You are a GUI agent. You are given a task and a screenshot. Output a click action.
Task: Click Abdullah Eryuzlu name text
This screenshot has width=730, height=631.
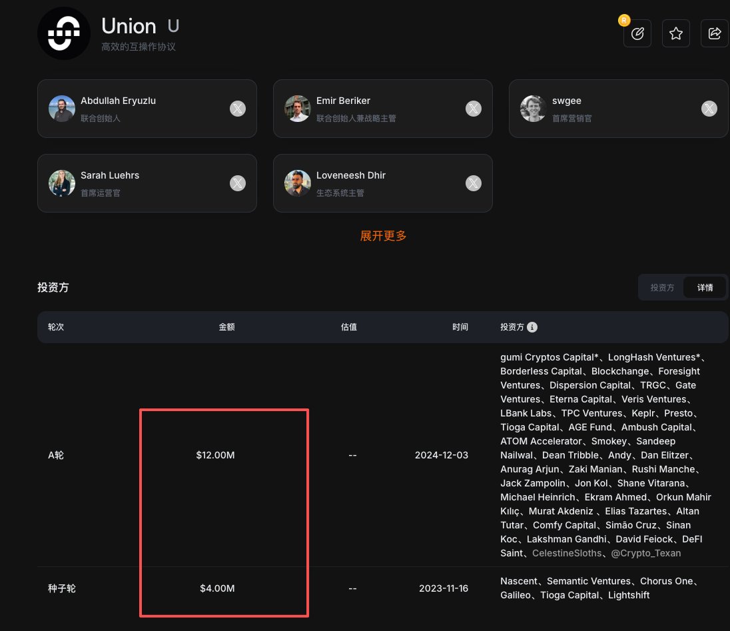(119, 101)
